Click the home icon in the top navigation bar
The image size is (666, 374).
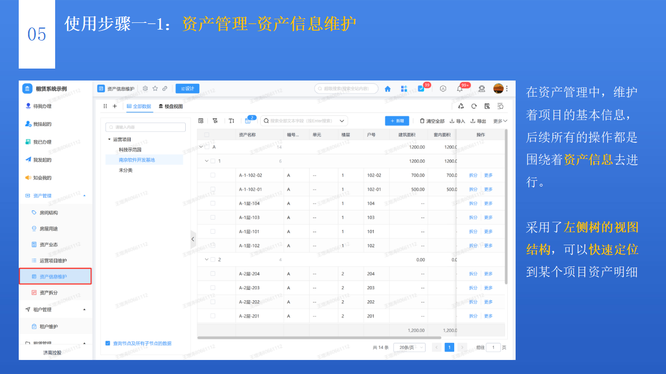click(387, 88)
